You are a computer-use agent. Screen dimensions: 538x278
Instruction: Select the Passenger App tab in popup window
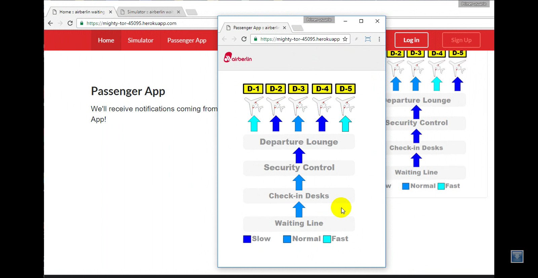pos(256,28)
